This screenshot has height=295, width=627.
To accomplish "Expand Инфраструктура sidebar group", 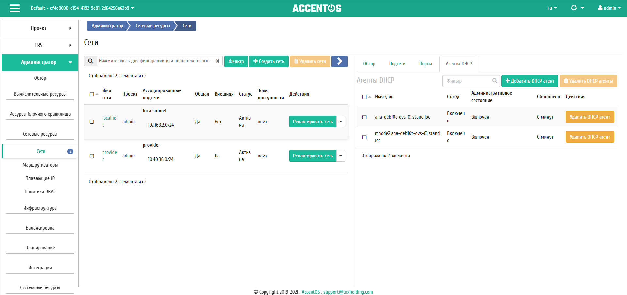I will [x=40, y=208].
